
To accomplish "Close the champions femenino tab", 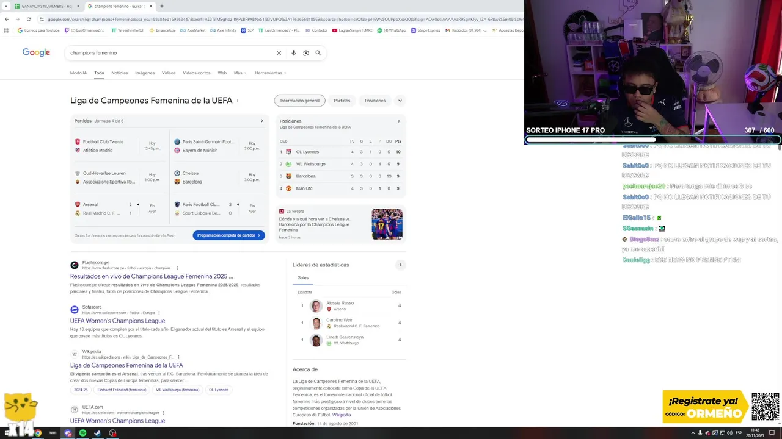I will pyautogui.click(x=151, y=6).
